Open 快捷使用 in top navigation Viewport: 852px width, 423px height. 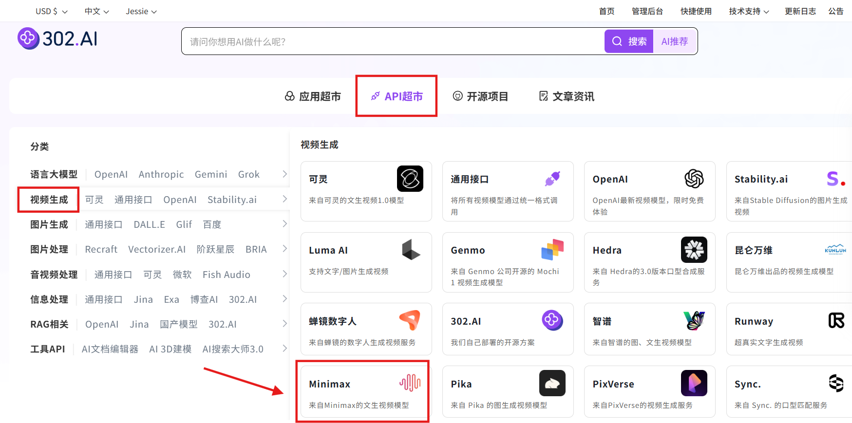click(x=696, y=11)
